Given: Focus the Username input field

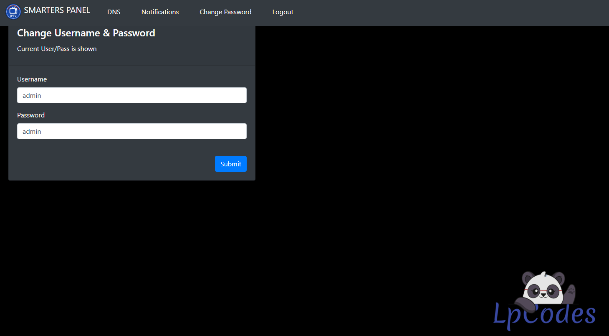Looking at the screenshot, I should coord(131,95).
